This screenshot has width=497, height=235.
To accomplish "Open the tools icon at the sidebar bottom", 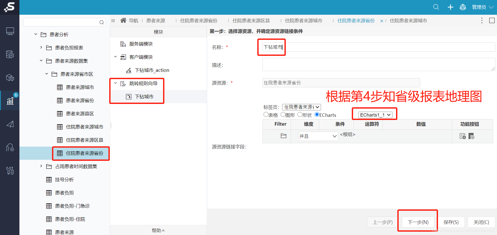I will (10, 171).
